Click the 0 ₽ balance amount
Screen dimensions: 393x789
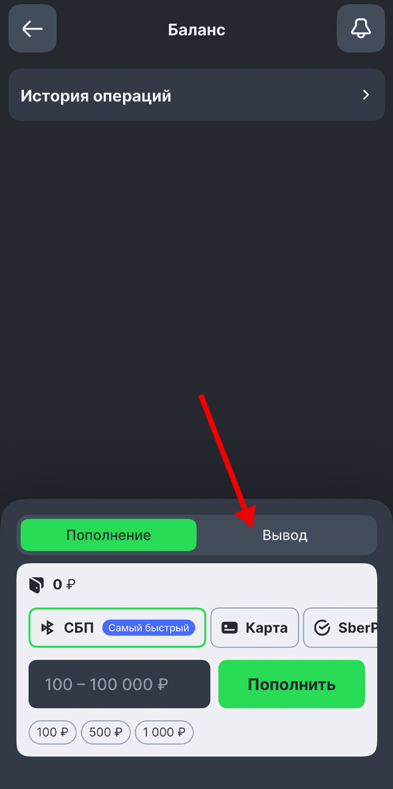click(x=64, y=585)
